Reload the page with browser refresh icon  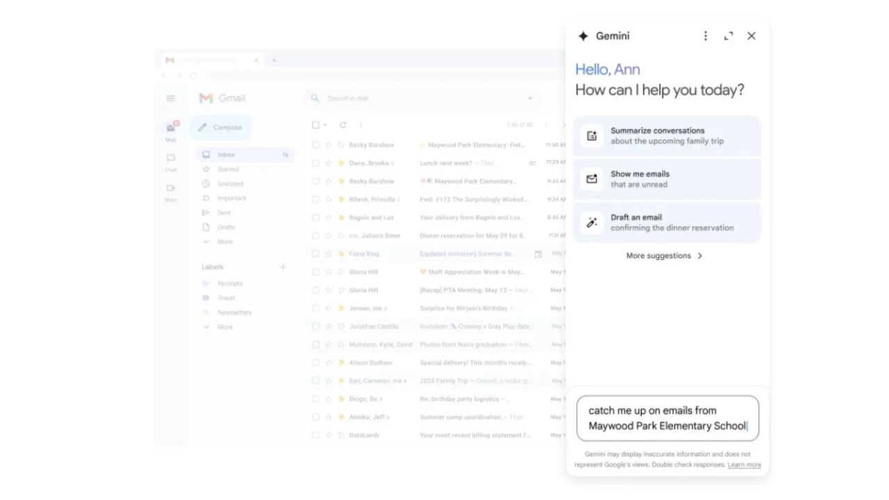coord(193,76)
